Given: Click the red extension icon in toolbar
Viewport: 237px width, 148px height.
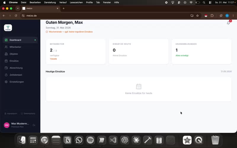Looking at the screenshot, I should (x=206, y=16).
